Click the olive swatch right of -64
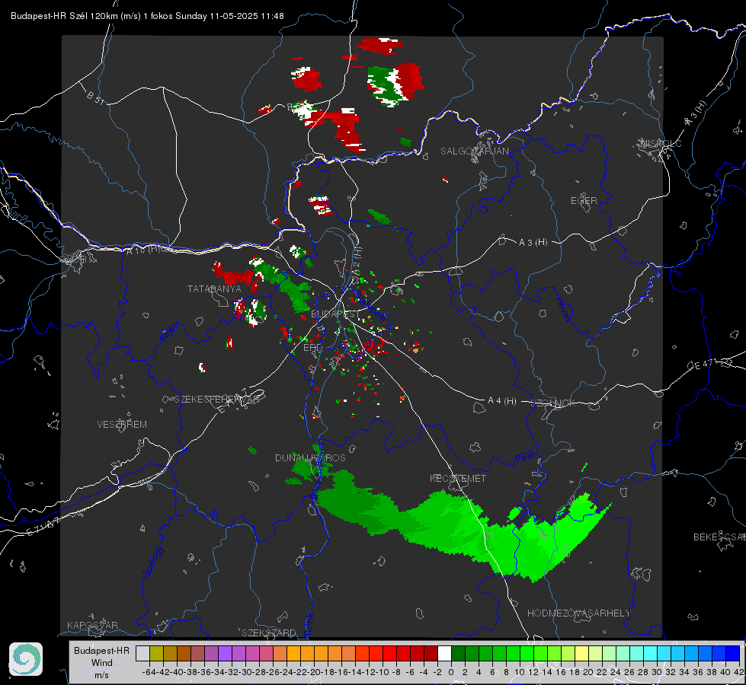746x685 pixels. 156,654
